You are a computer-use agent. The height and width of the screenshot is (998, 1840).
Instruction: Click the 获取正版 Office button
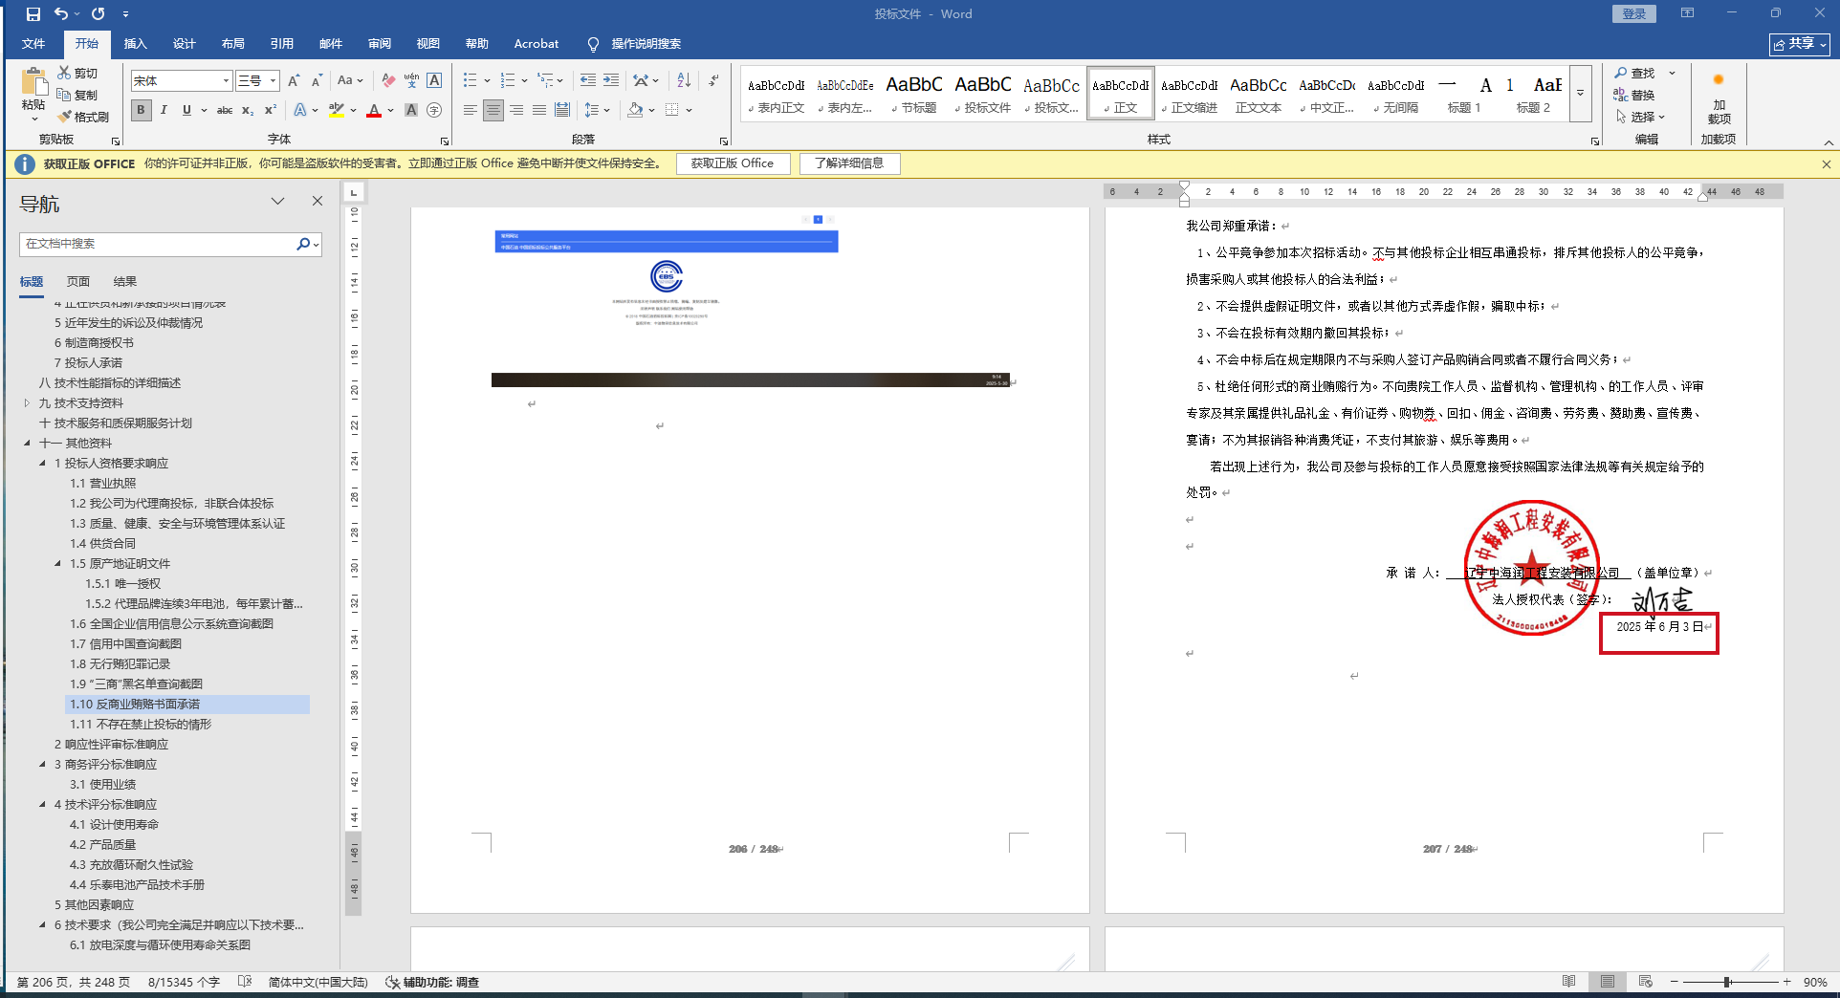point(733,163)
